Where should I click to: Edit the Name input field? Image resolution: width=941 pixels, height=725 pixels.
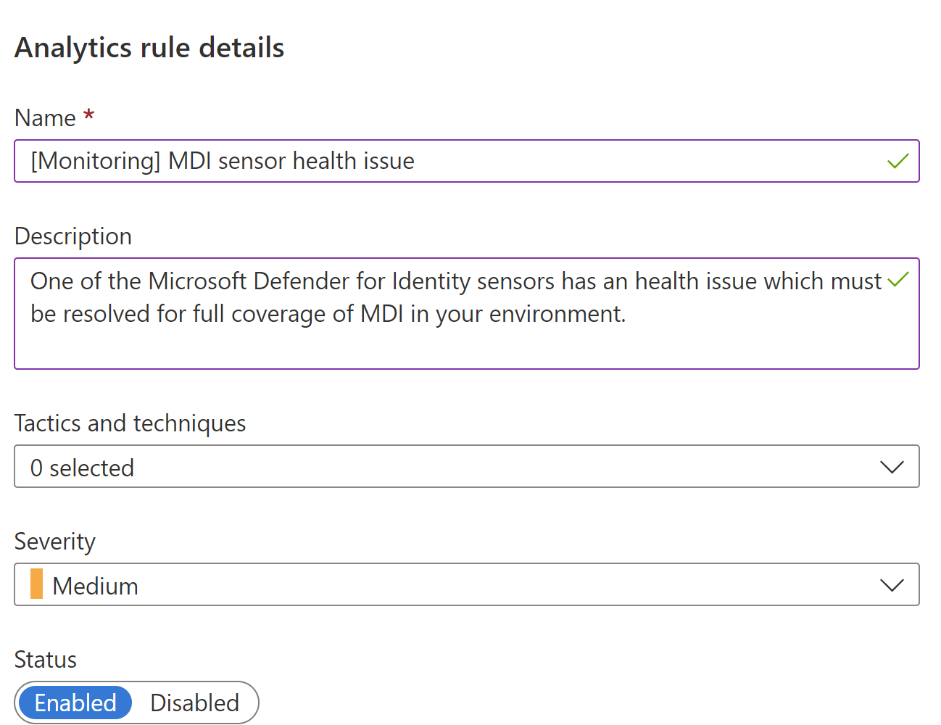pyautogui.click(x=467, y=161)
